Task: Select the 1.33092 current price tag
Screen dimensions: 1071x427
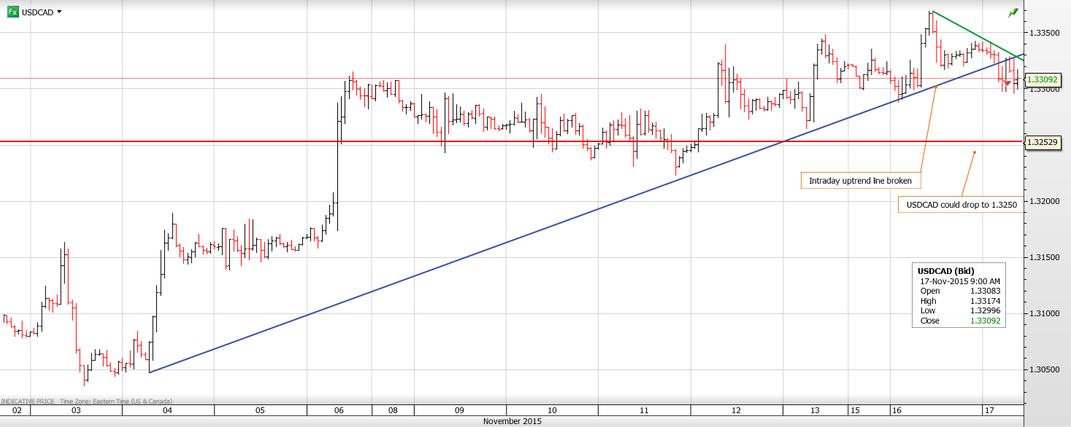Action: pyautogui.click(x=1048, y=79)
